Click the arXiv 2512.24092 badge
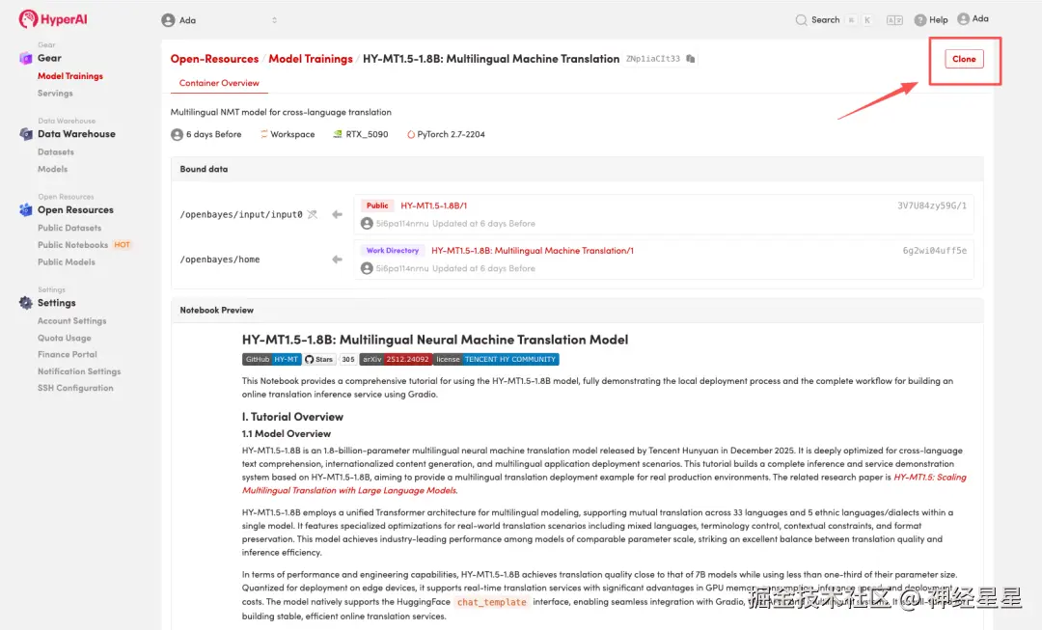 coord(396,359)
